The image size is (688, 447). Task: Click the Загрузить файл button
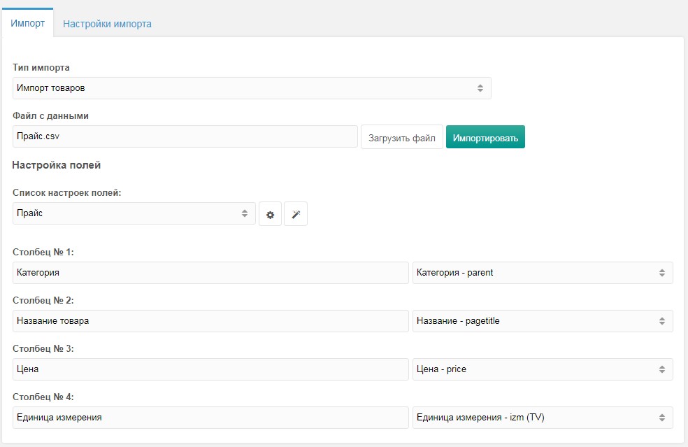[x=402, y=137]
